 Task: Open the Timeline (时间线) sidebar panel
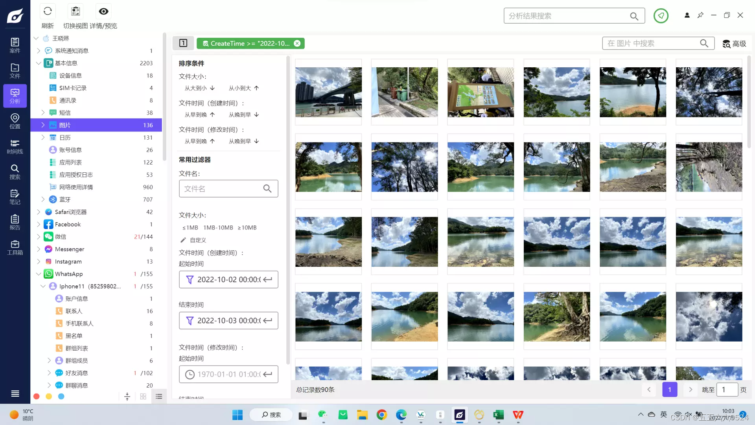pos(15,146)
